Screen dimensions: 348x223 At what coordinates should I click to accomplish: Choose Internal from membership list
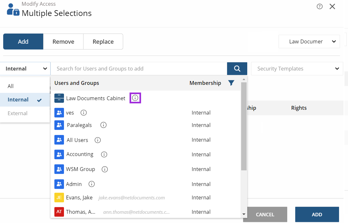(x=25, y=100)
